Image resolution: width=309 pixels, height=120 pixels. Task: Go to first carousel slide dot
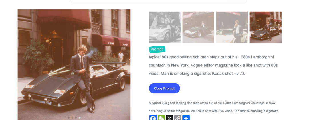(x=68, y=117)
